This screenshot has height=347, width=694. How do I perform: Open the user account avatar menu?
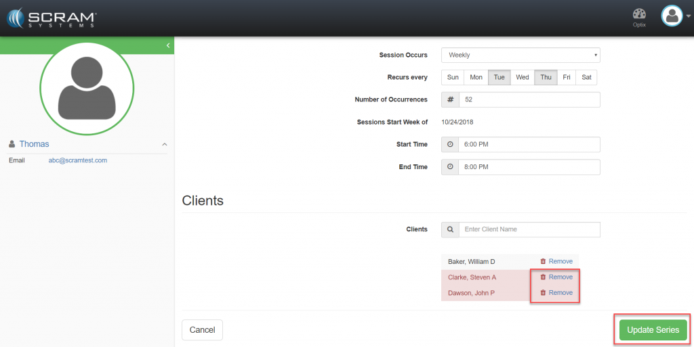674,16
